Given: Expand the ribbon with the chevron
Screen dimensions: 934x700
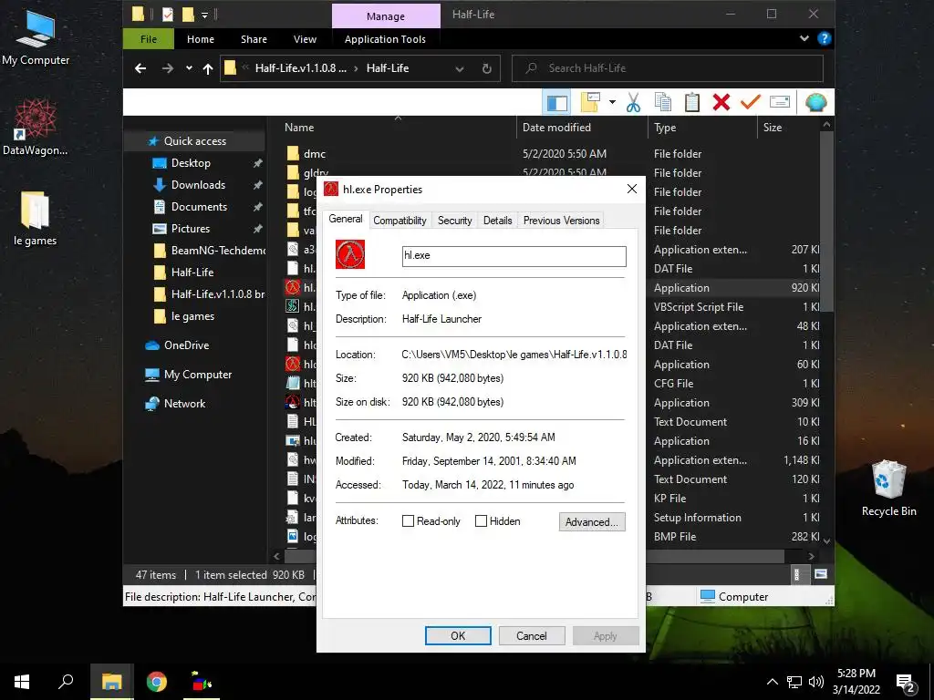Looking at the screenshot, I should (804, 38).
